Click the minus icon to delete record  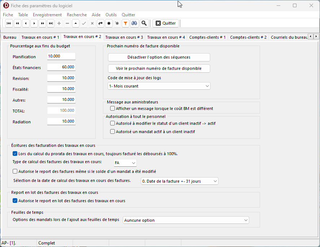pos(67,23)
